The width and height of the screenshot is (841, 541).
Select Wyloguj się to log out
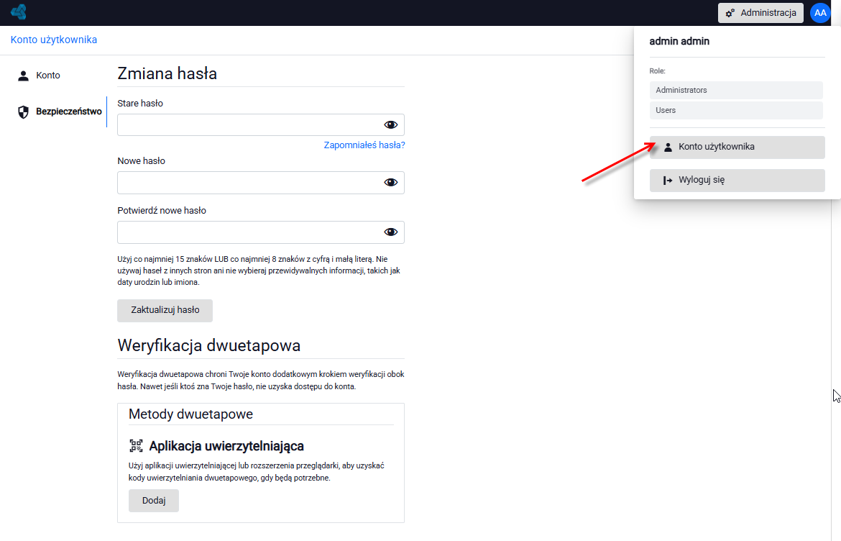(737, 181)
